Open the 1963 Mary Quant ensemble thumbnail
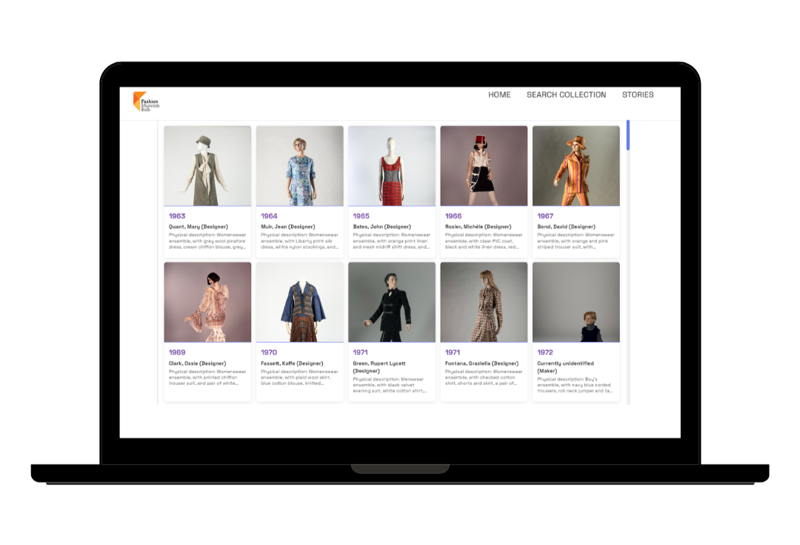This screenshot has height=545, width=800. 207,165
